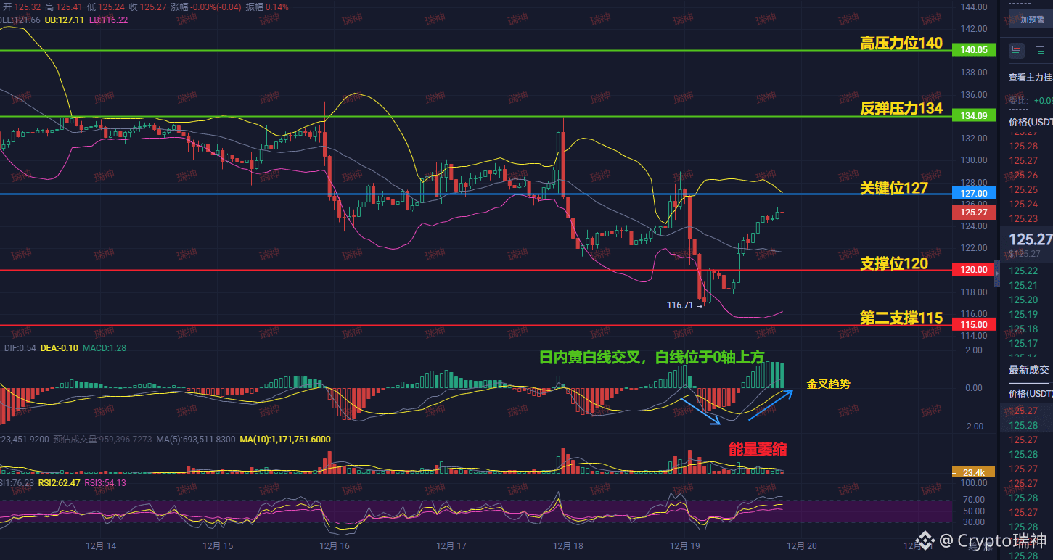This screenshot has width=1053, height=560.
Task: Click the RSI2:62.47 indicator legend
Action: pos(60,483)
